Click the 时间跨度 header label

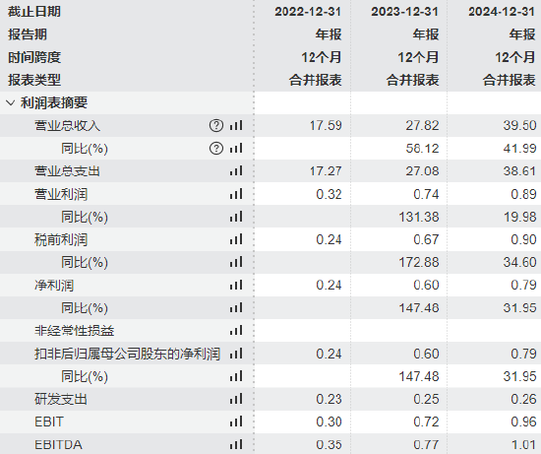coord(34,57)
